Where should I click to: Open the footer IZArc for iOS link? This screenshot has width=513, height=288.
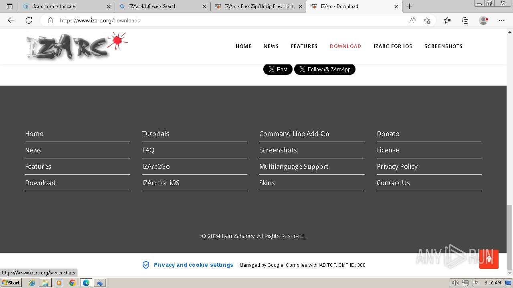point(161,183)
